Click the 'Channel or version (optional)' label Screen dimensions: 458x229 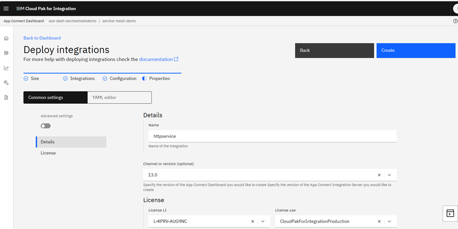pos(168,164)
